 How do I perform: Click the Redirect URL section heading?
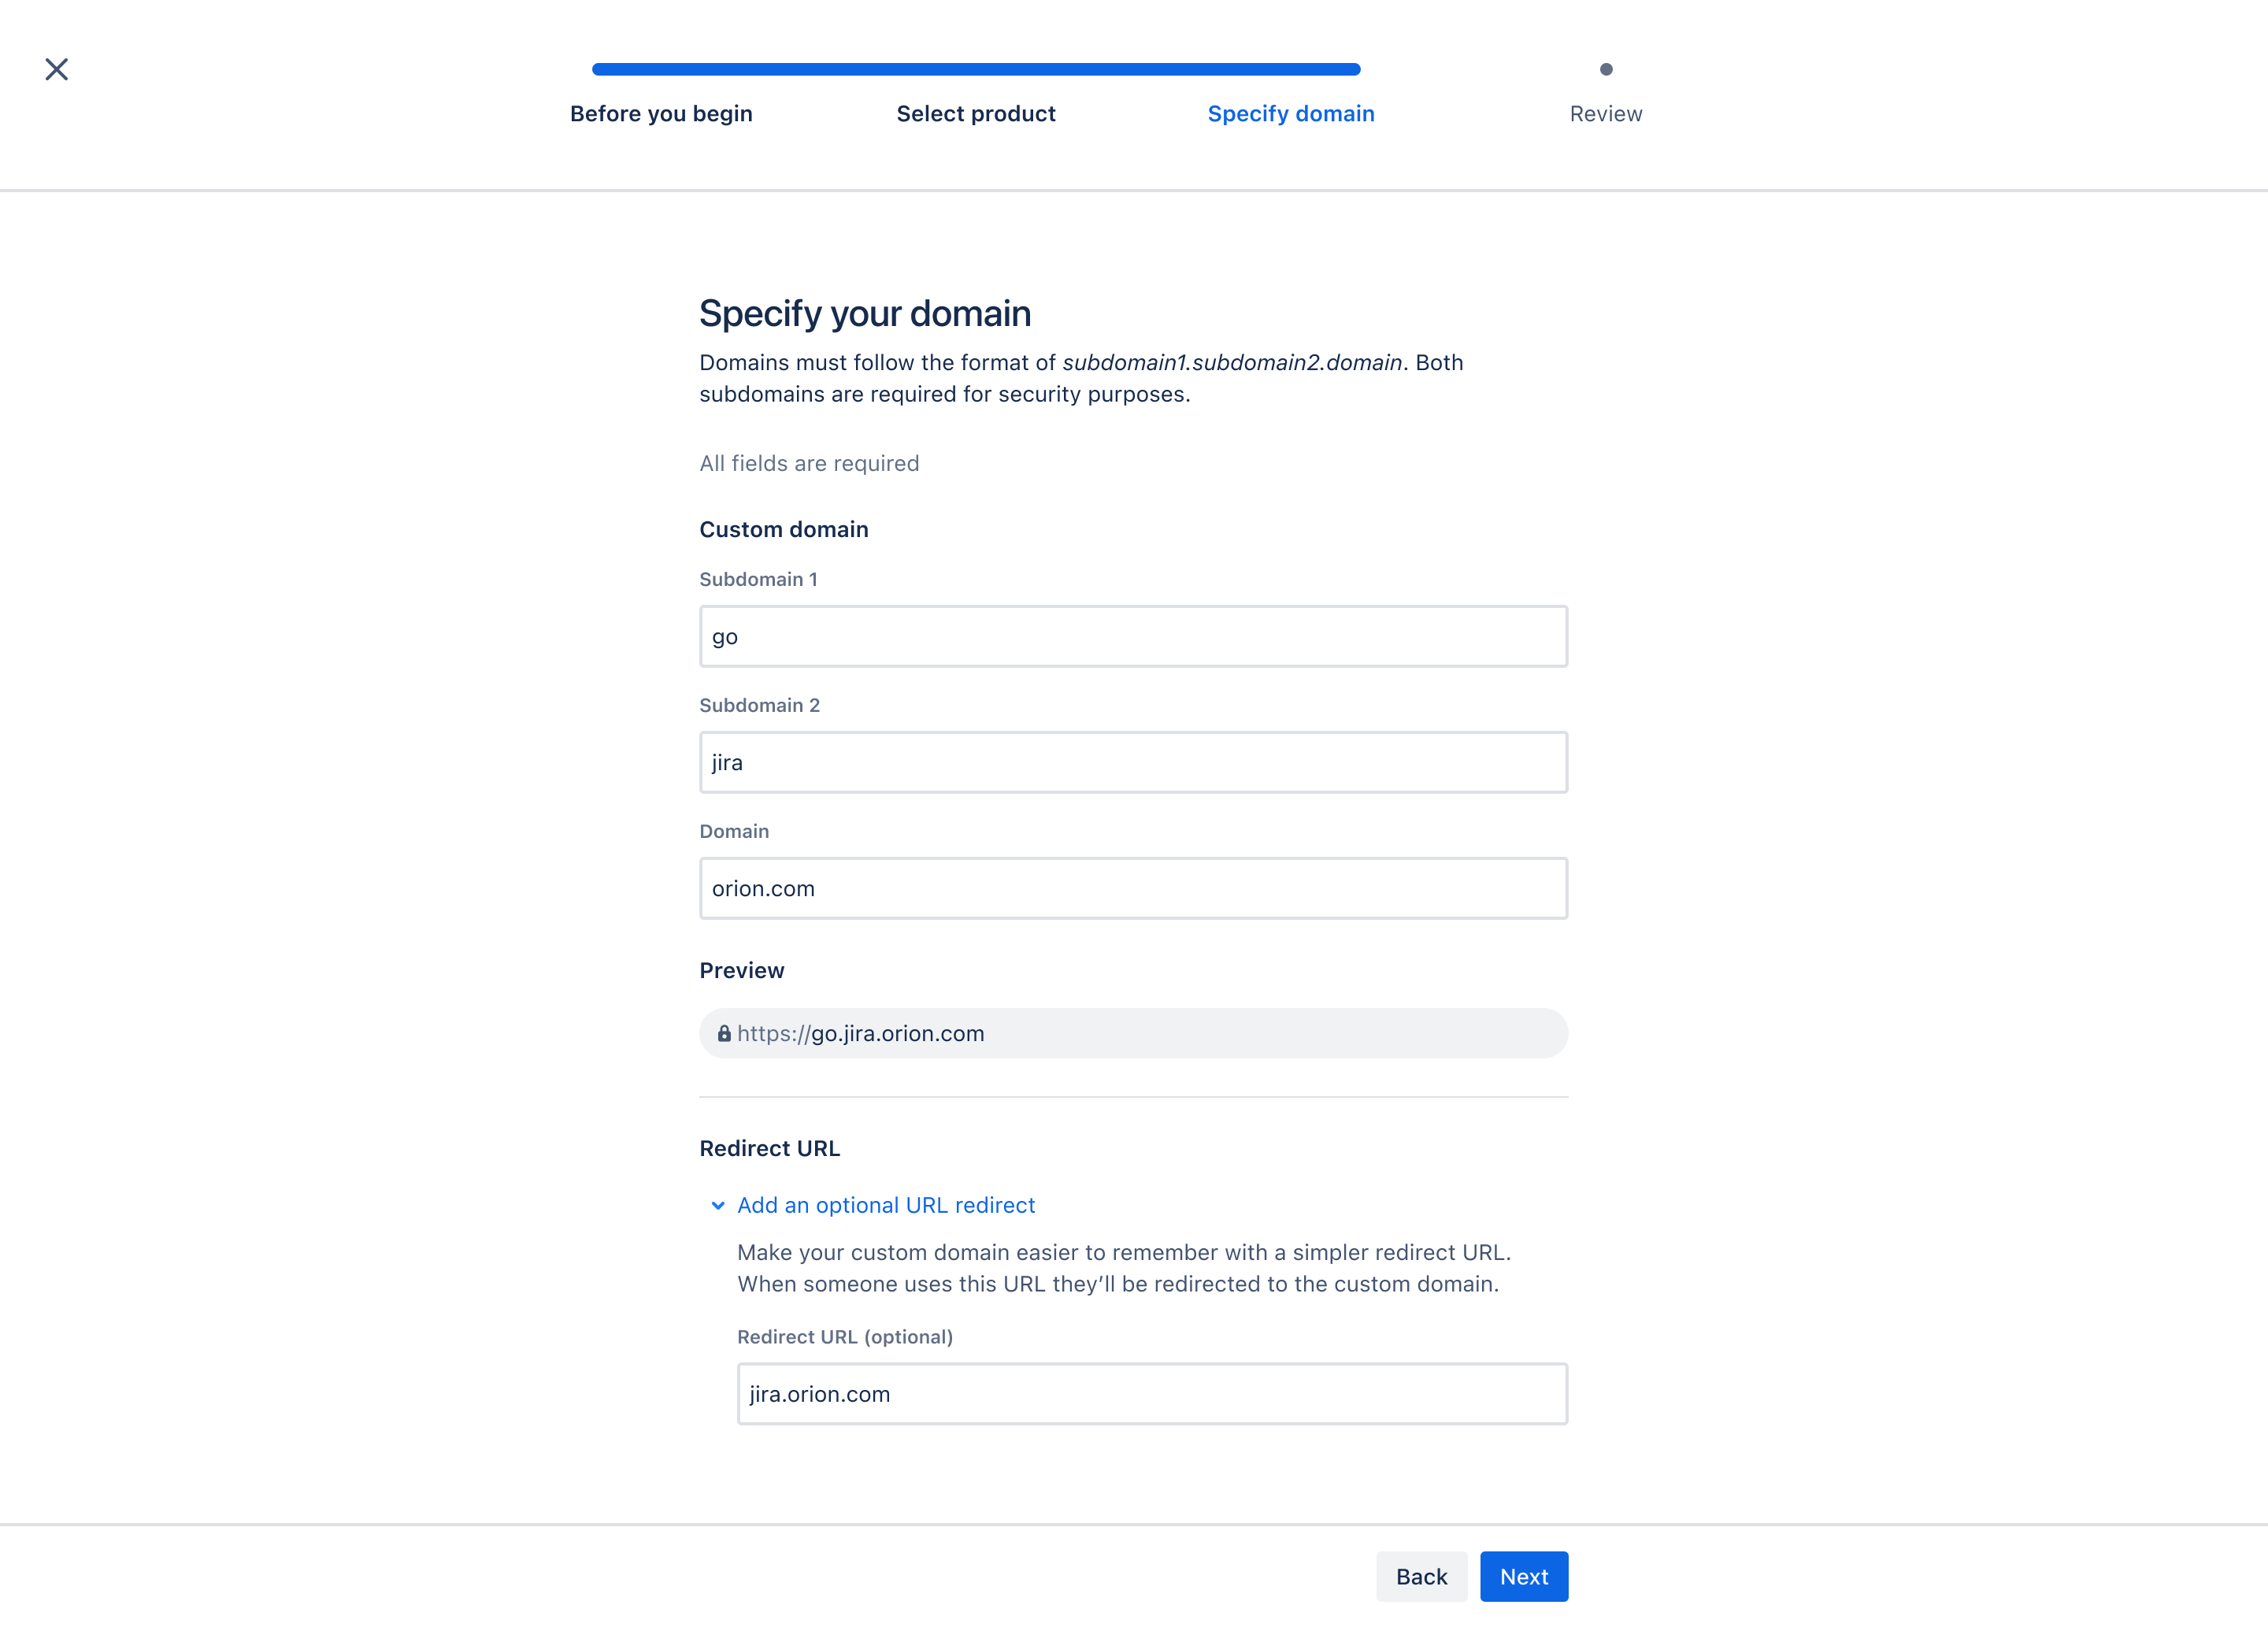[x=769, y=1148]
